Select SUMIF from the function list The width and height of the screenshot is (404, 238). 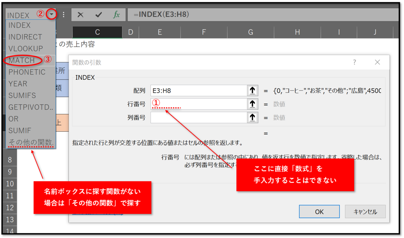tap(31, 131)
